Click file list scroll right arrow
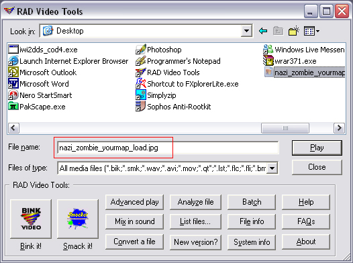 [x=339, y=128]
